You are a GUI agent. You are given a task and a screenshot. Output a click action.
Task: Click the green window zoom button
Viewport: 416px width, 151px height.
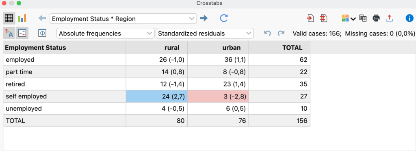(x=19, y=3)
